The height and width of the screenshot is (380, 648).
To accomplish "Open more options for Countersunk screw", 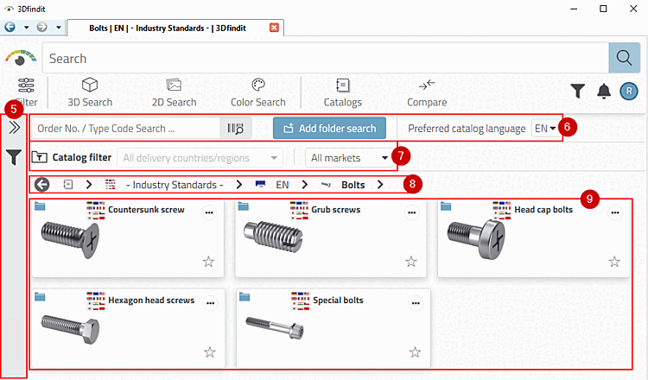I will [x=209, y=212].
